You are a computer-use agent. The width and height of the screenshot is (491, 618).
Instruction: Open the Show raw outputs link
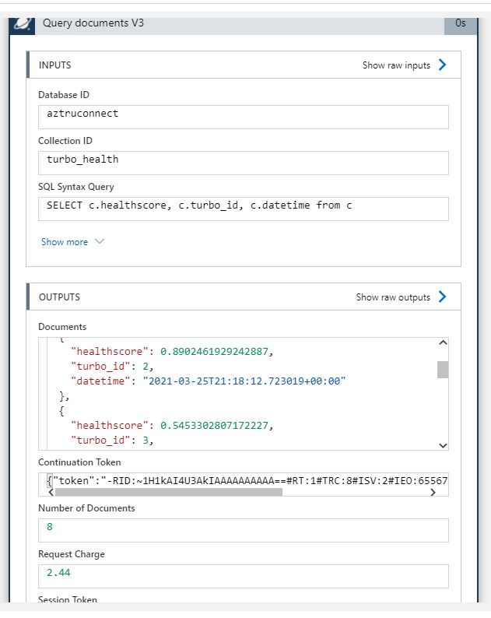click(393, 297)
